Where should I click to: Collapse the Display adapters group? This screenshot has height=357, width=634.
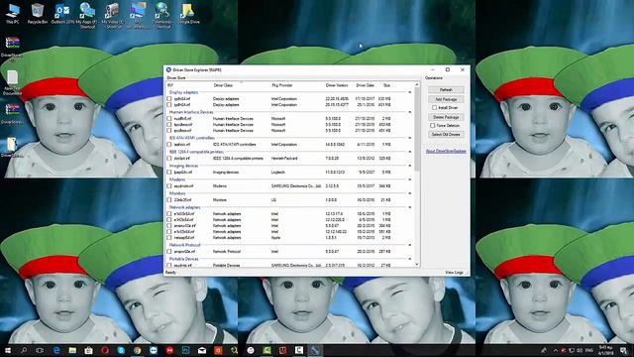pos(409,92)
